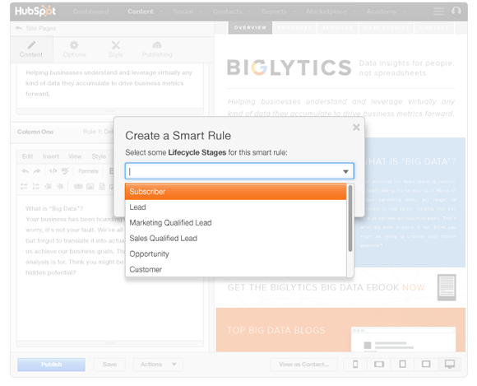
Task: Open the editor Style menu
Action: (99, 156)
